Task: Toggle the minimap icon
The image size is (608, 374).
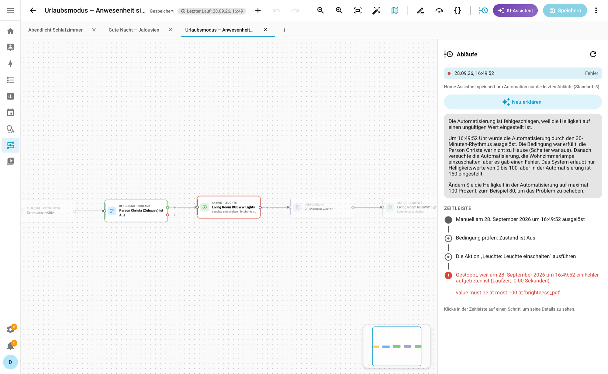Action: tap(395, 10)
